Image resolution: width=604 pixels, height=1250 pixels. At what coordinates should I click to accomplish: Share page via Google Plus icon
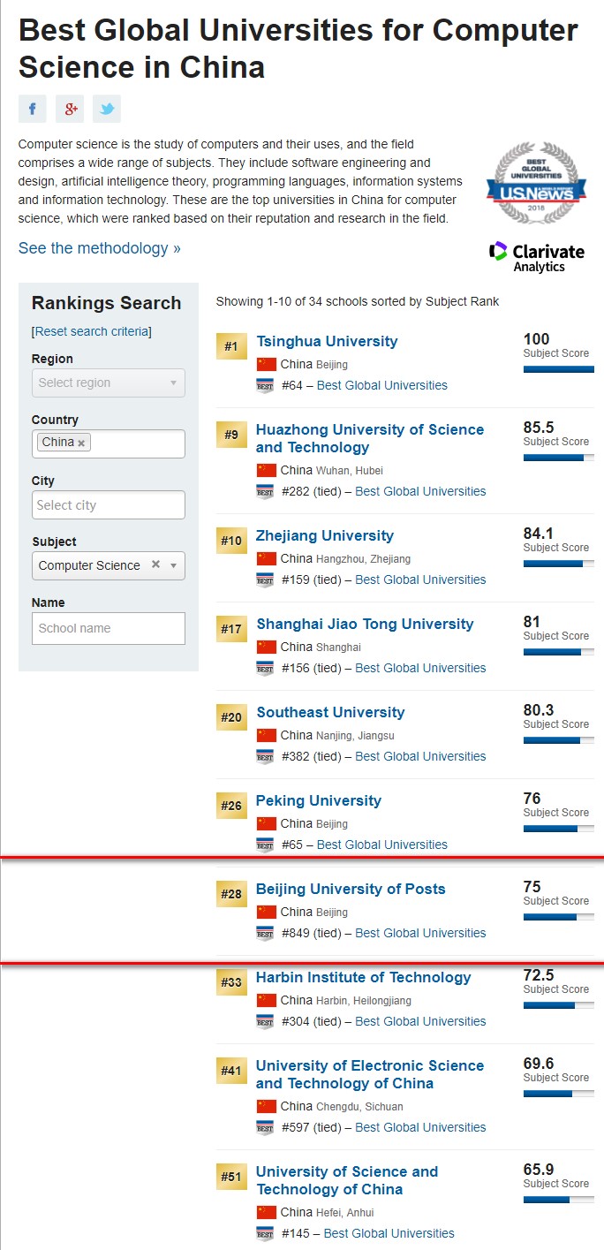click(70, 109)
